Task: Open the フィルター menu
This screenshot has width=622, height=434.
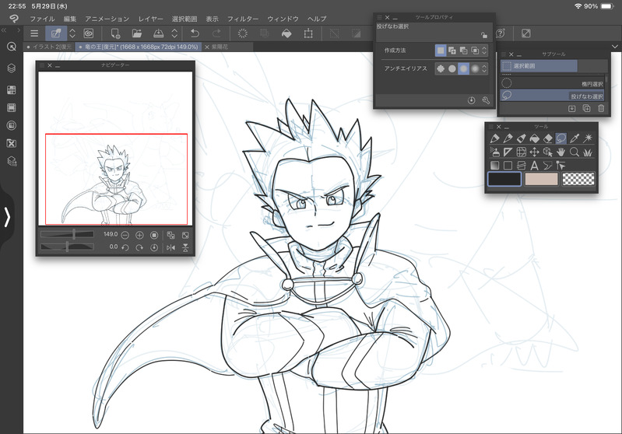Action: pyautogui.click(x=243, y=19)
